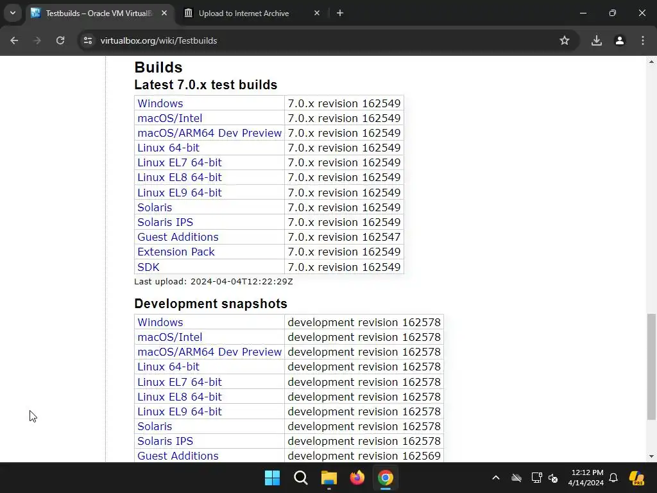Open 7.0.x Solaris build link
This screenshot has width=657, height=493.
click(x=155, y=207)
